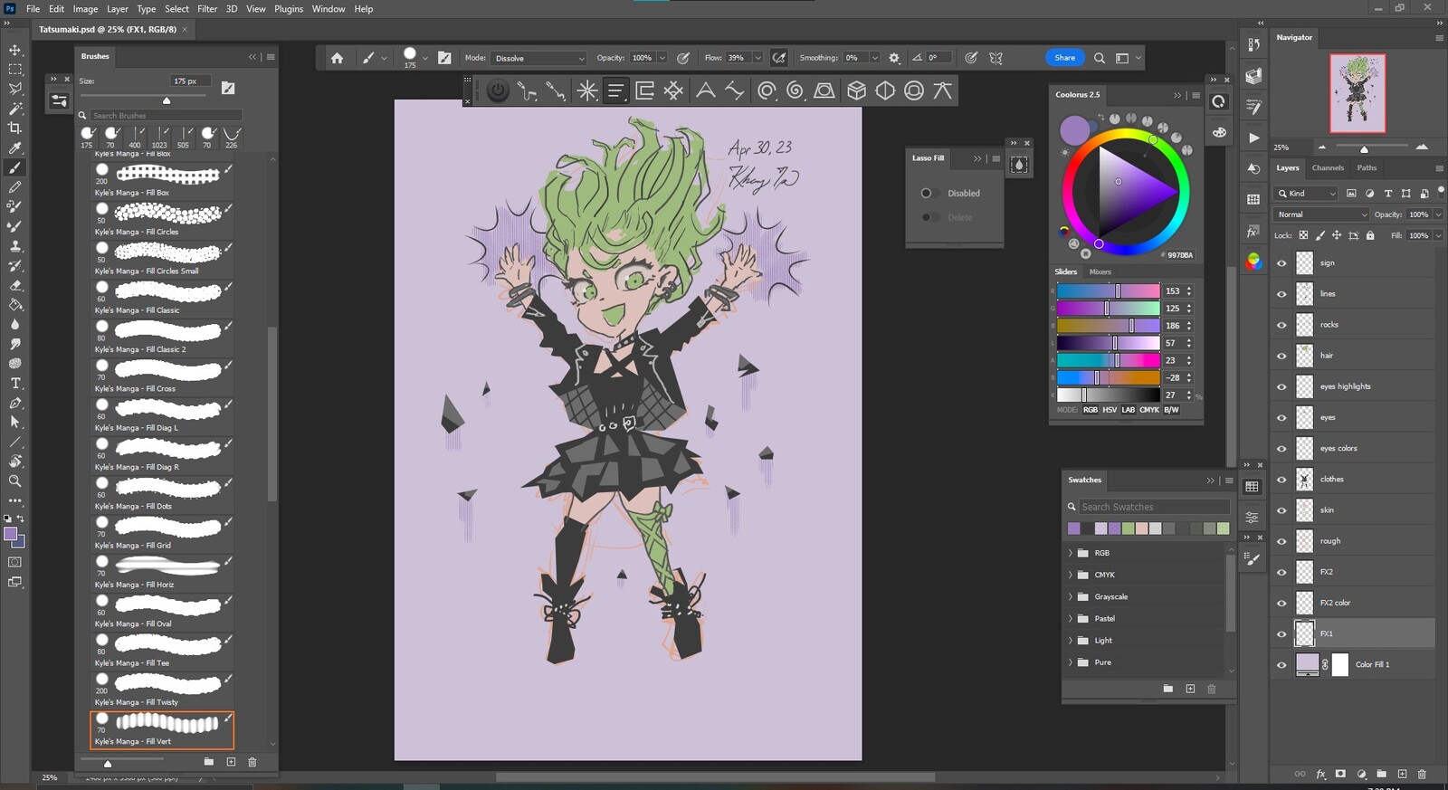Delete layer using trash icon
This screenshot has width=1448, height=790.
(x=1422, y=774)
